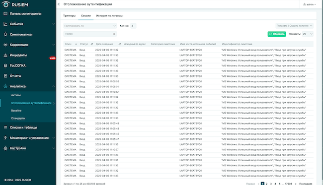Open Baseline in the Аналитика submenu
This screenshot has height=185, width=323.
(16, 111)
